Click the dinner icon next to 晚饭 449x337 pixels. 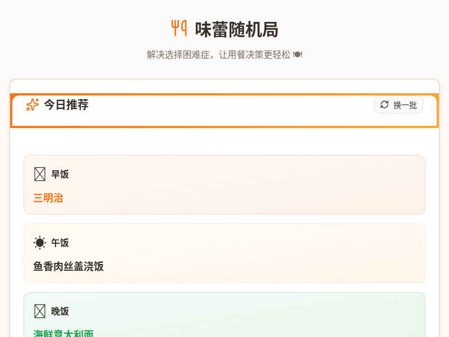tap(40, 311)
